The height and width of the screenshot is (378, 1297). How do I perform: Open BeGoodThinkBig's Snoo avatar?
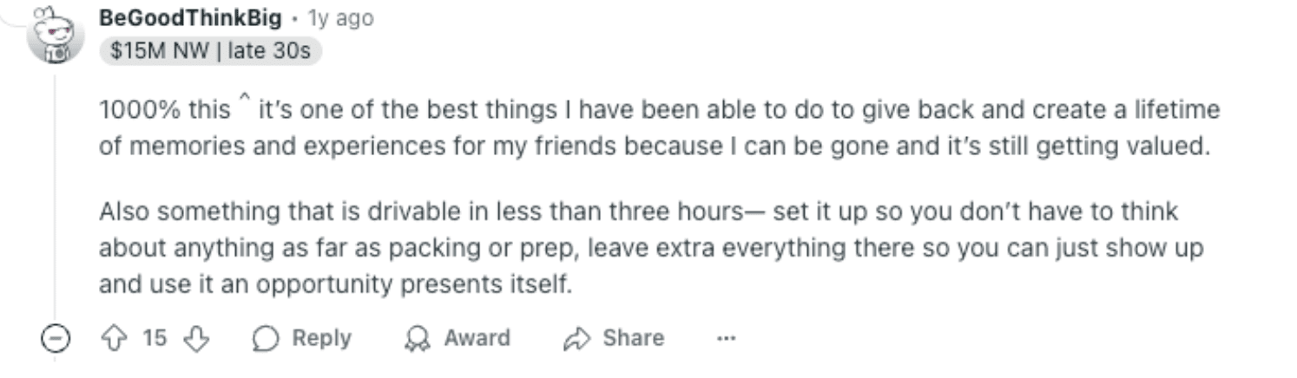pyautogui.click(x=56, y=35)
